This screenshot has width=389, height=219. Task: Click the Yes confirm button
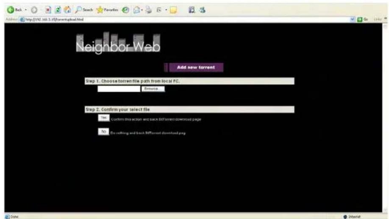tap(103, 118)
